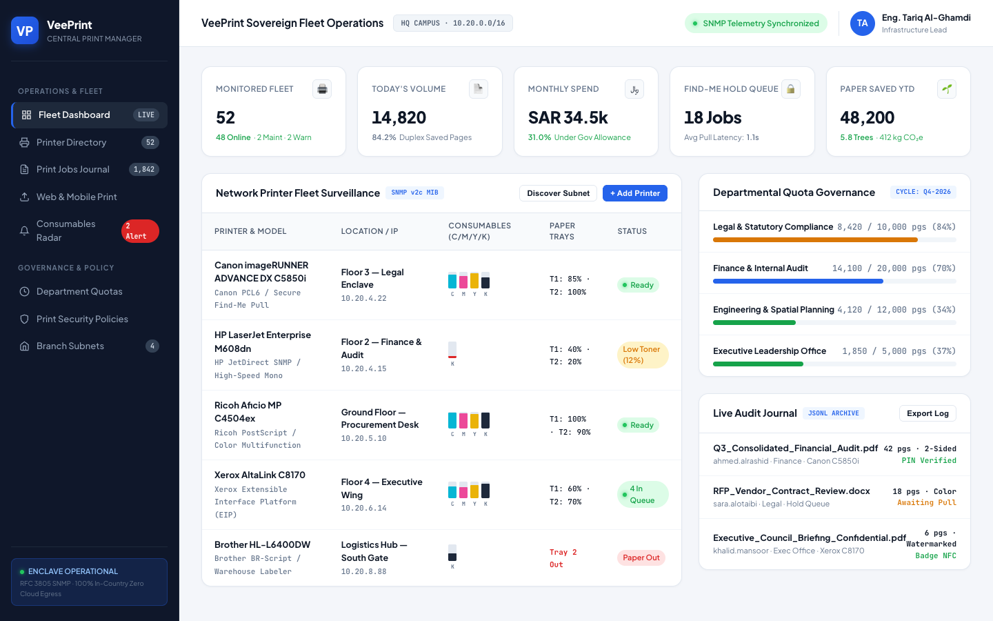Image resolution: width=993 pixels, height=621 pixels.
Task: Click the clock icon beside Department Quotas
Action: pos(24,291)
